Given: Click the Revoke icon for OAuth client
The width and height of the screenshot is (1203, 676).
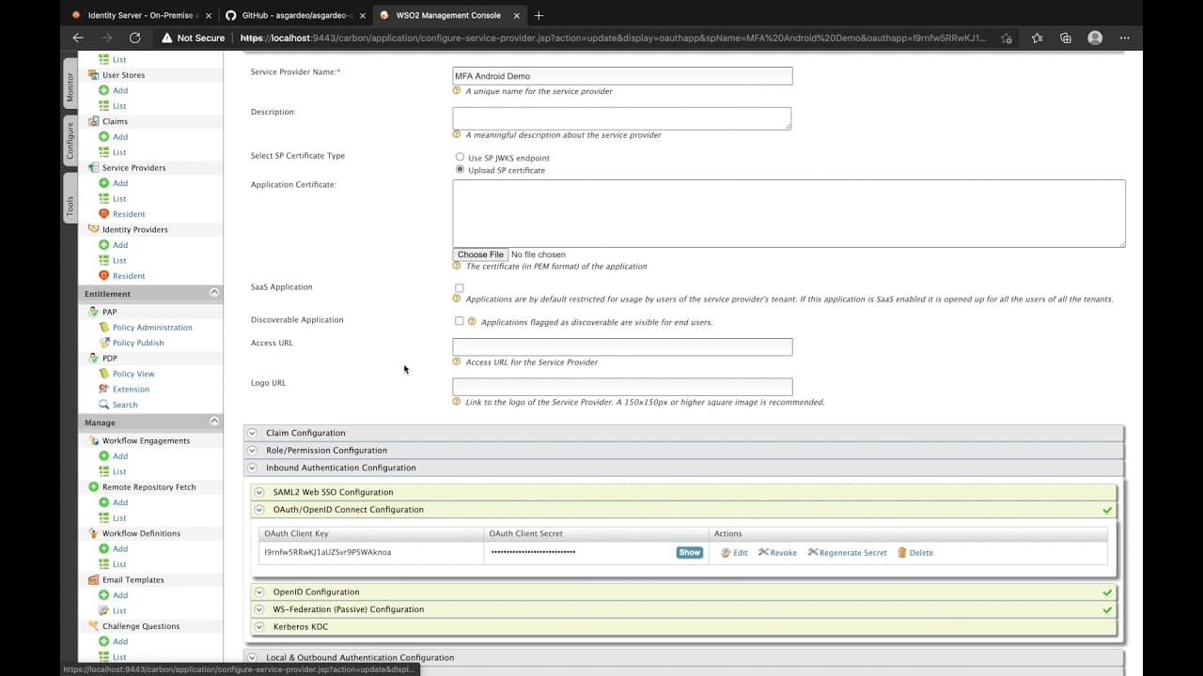Looking at the screenshot, I should pyautogui.click(x=763, y=553).
